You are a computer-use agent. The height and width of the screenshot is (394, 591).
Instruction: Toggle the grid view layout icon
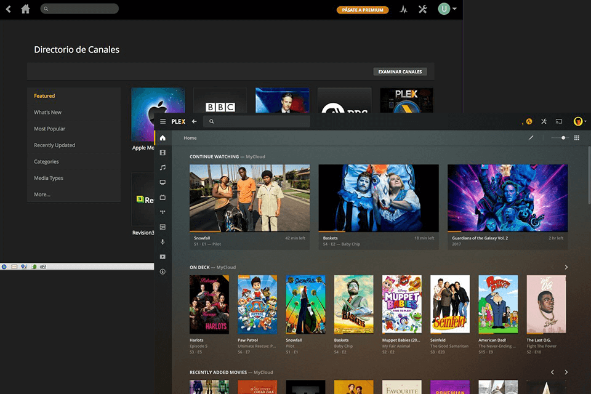[577, 138]
